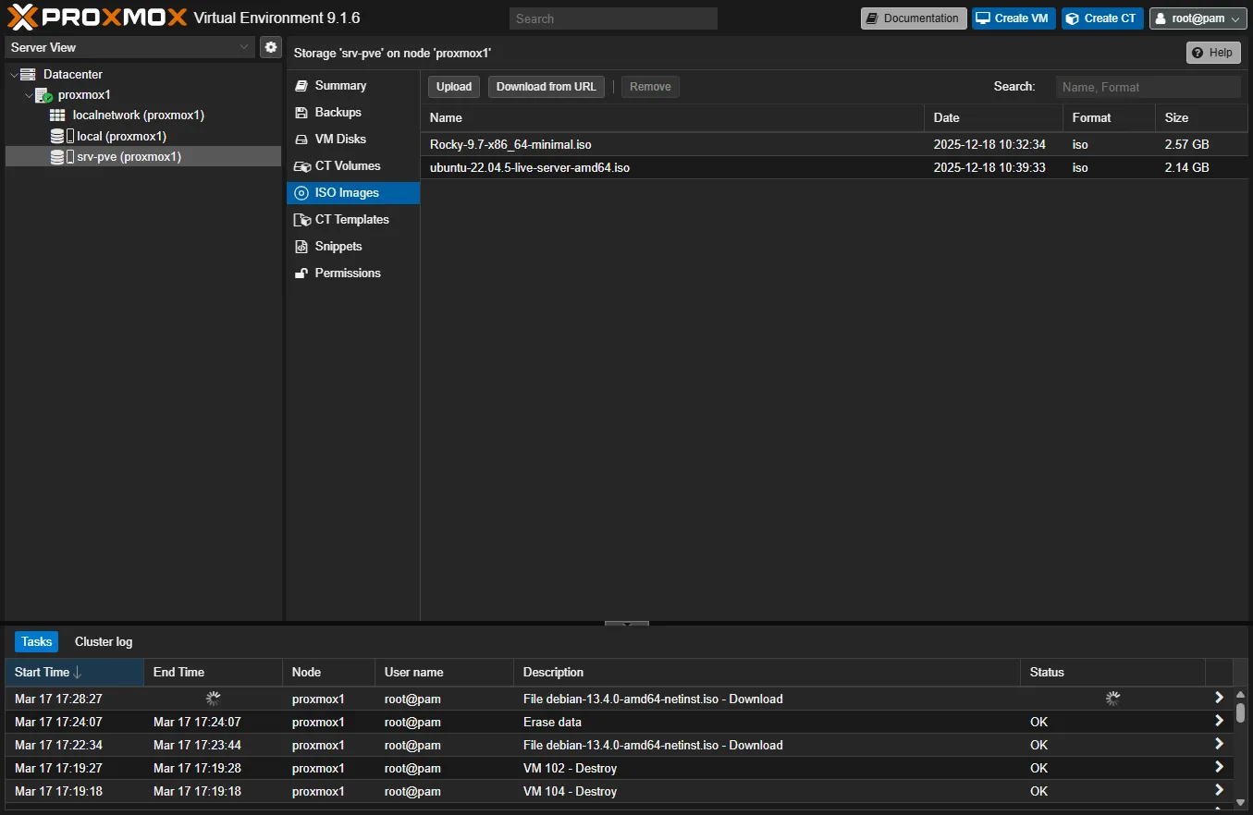Viewport: 1253px width, 815px height.
Task: Click the Name, Format search field
Action: tap(1149, 86)
